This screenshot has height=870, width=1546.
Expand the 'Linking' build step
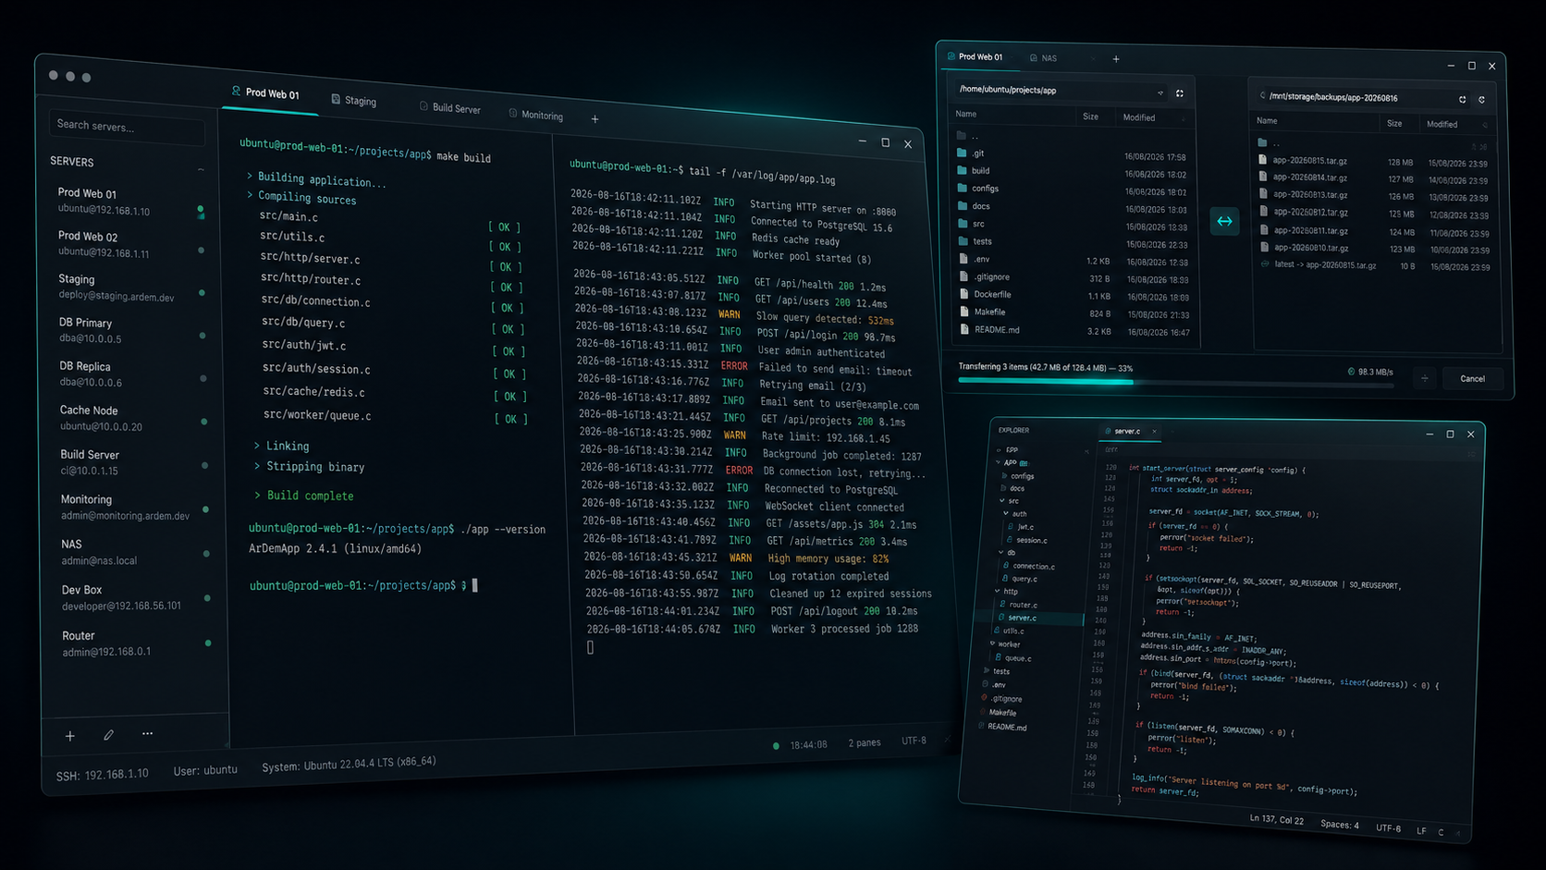[x=257, y=446]
